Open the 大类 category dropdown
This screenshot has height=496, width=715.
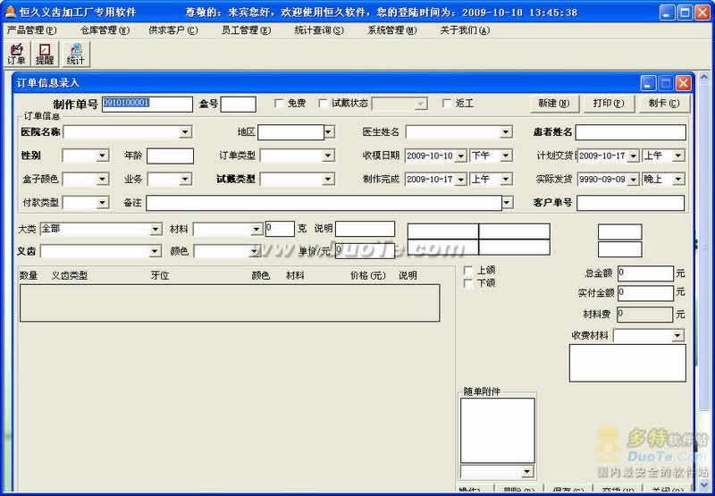[x=156, y=229]
